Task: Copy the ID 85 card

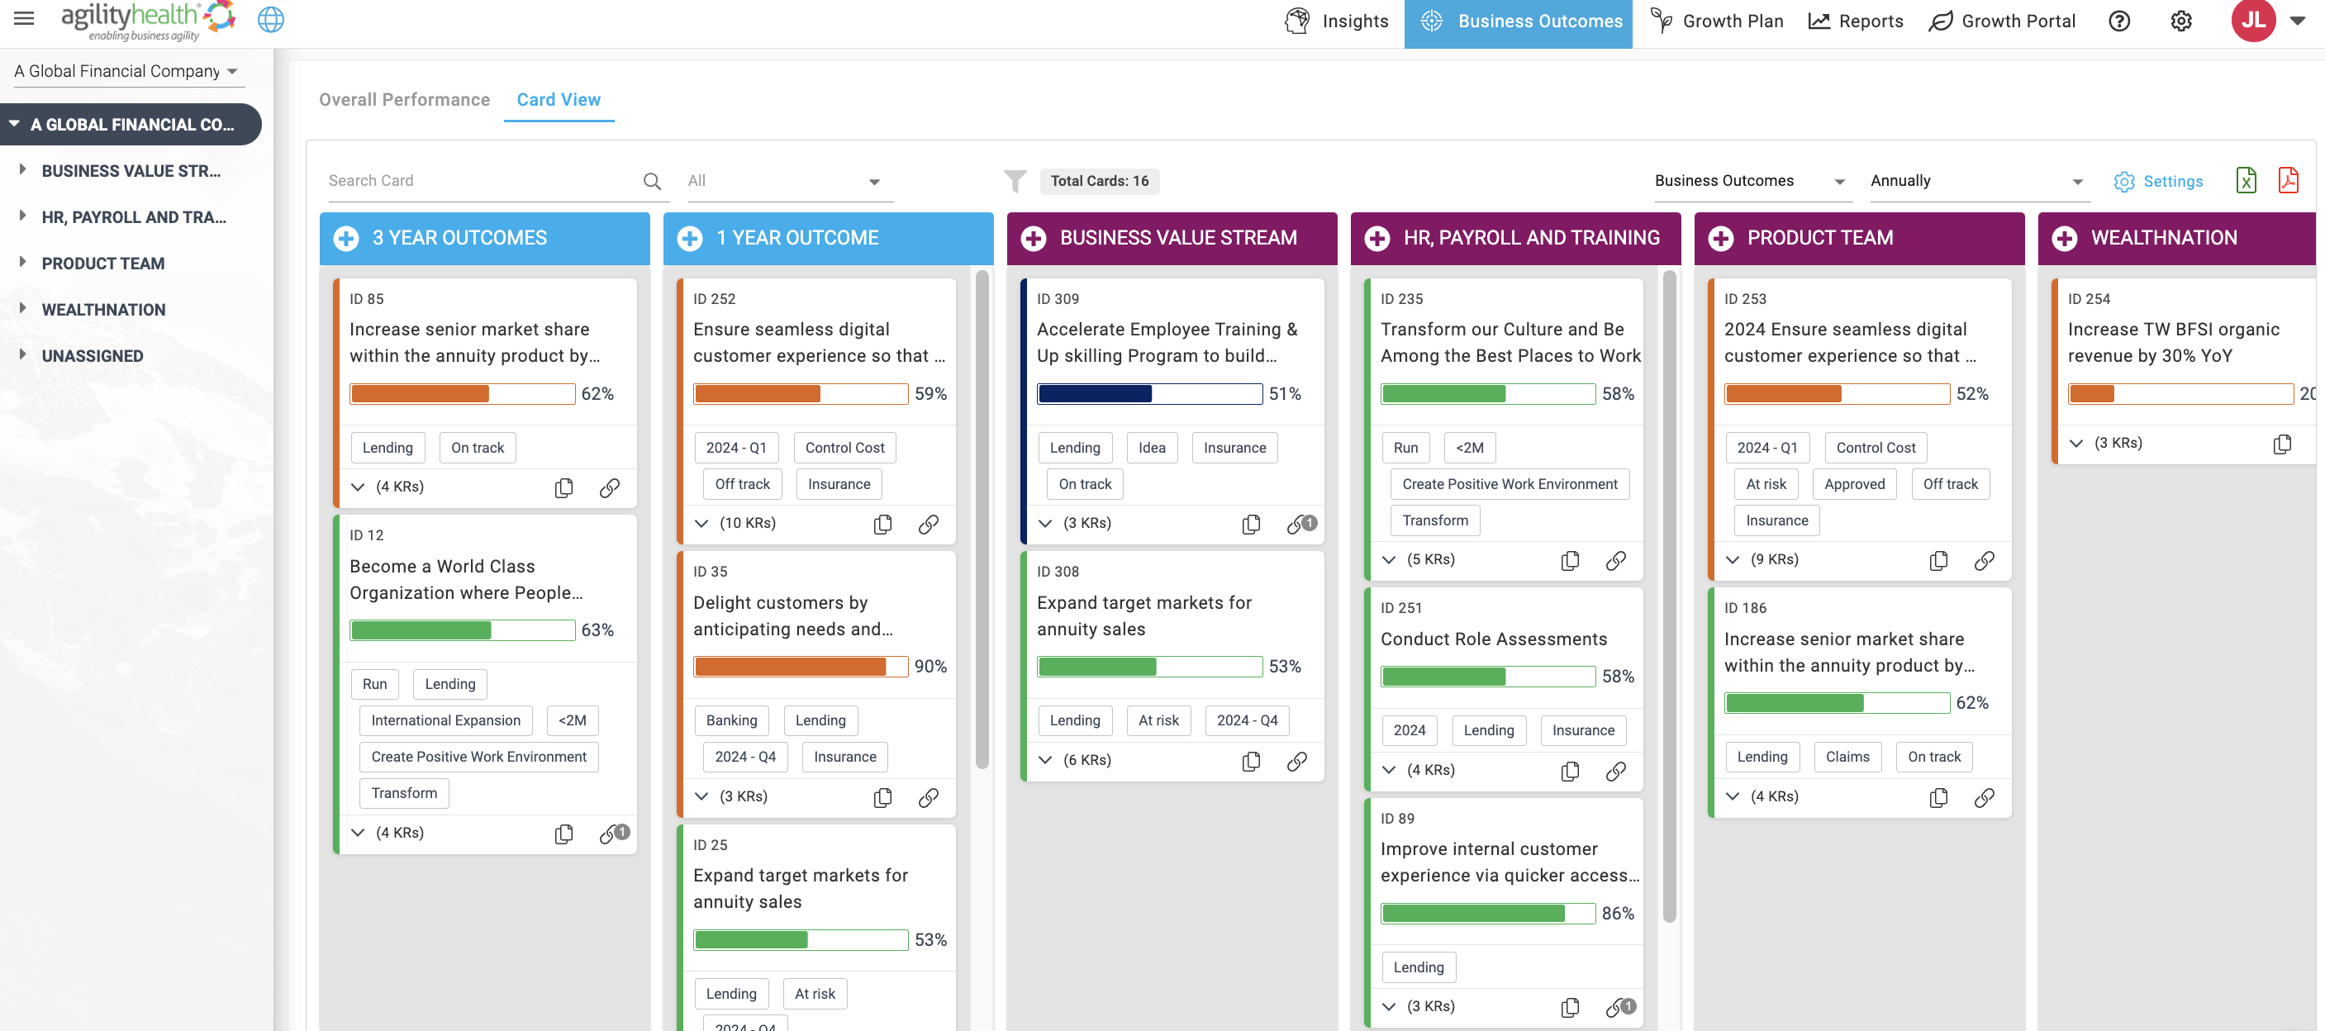Action: (x=564, y=487)
